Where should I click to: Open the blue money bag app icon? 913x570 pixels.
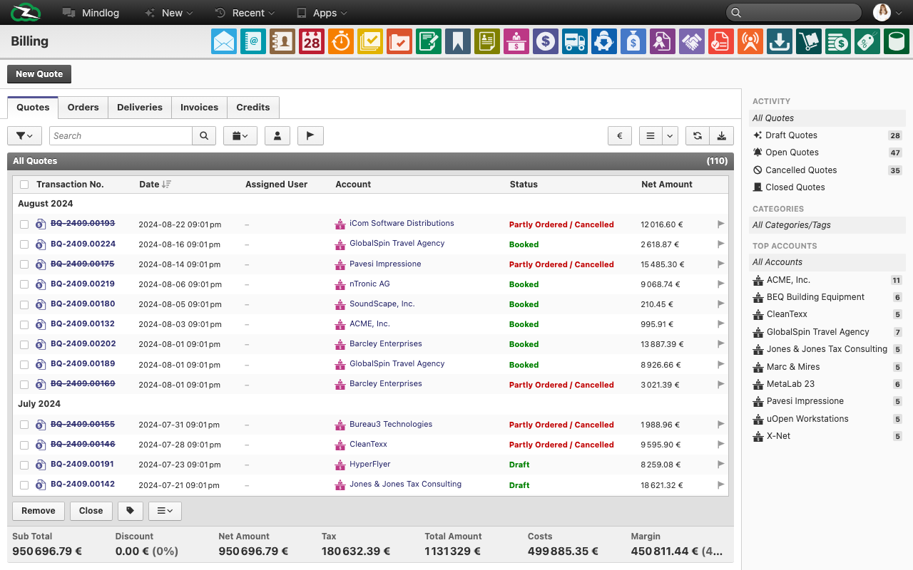click(x=633, y=41)
